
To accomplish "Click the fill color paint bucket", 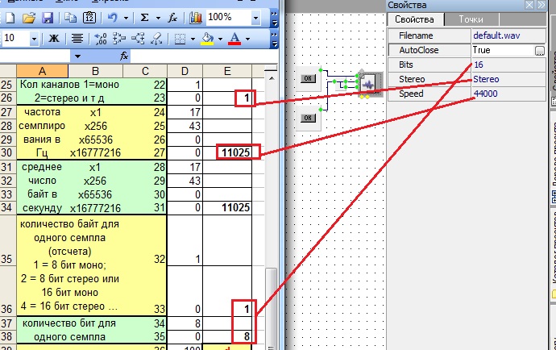I will (x=207, y=38).
